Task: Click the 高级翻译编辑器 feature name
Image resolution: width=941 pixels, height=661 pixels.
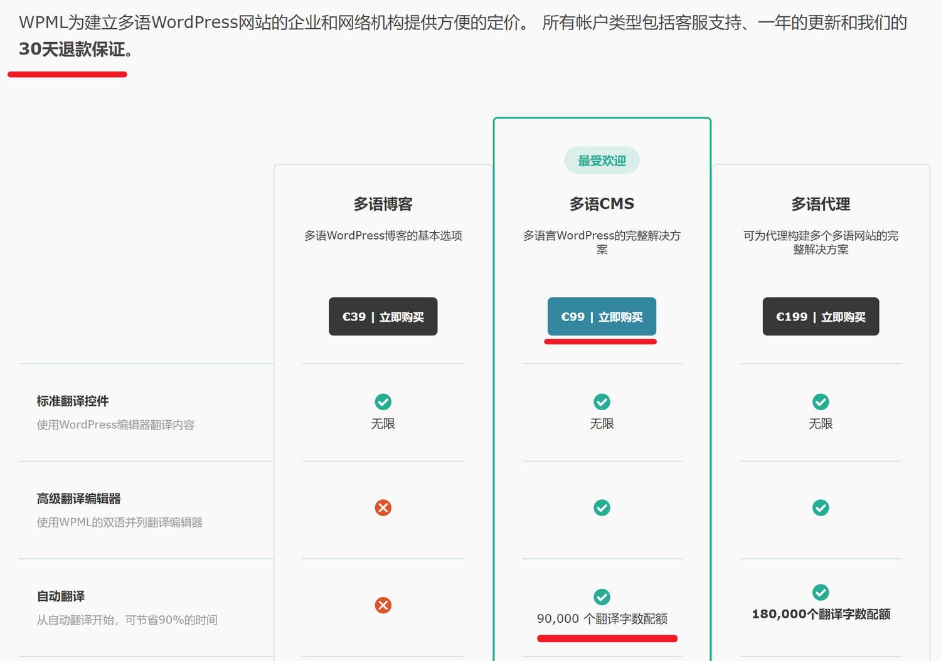Action: (78, 499)
